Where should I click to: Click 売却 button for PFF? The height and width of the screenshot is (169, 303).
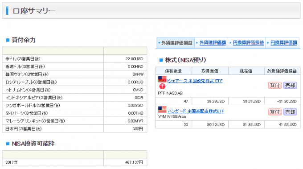(x=290, y=85)
